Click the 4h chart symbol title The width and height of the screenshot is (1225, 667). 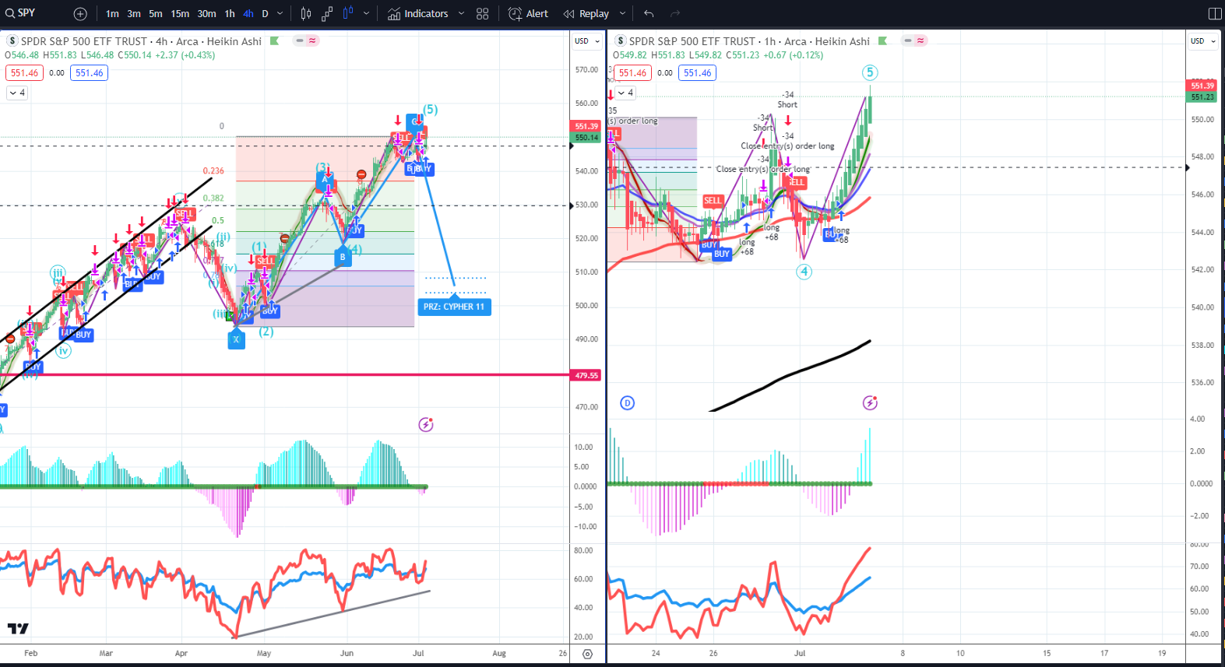coord(141,41)
